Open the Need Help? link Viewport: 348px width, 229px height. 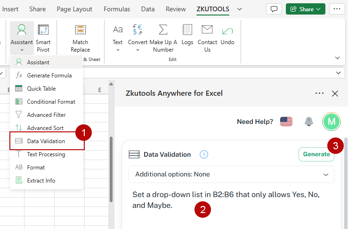[x=255, y=122]
